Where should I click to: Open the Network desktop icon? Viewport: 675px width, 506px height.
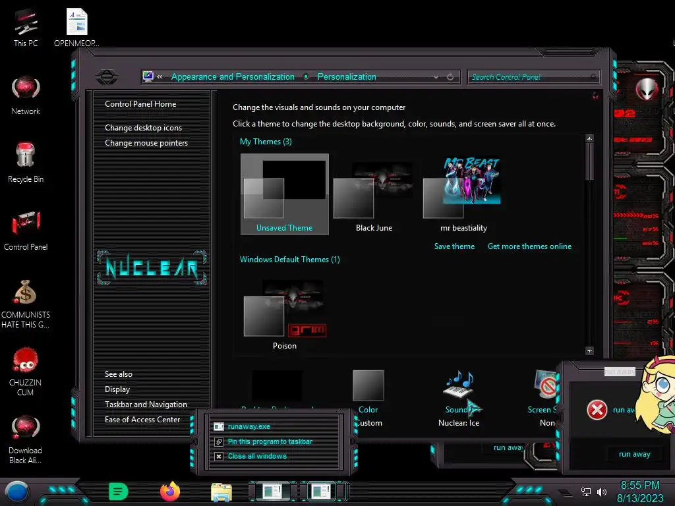click(x=26, y=96)
